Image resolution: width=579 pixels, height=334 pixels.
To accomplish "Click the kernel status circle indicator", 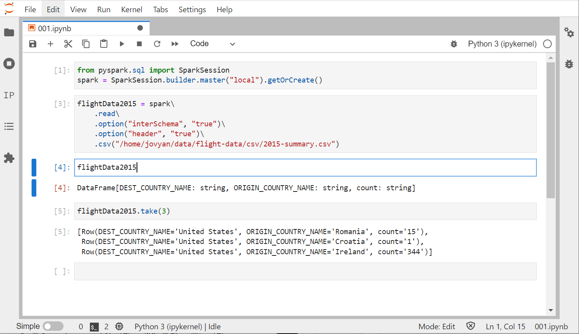I will pos(547,44).
